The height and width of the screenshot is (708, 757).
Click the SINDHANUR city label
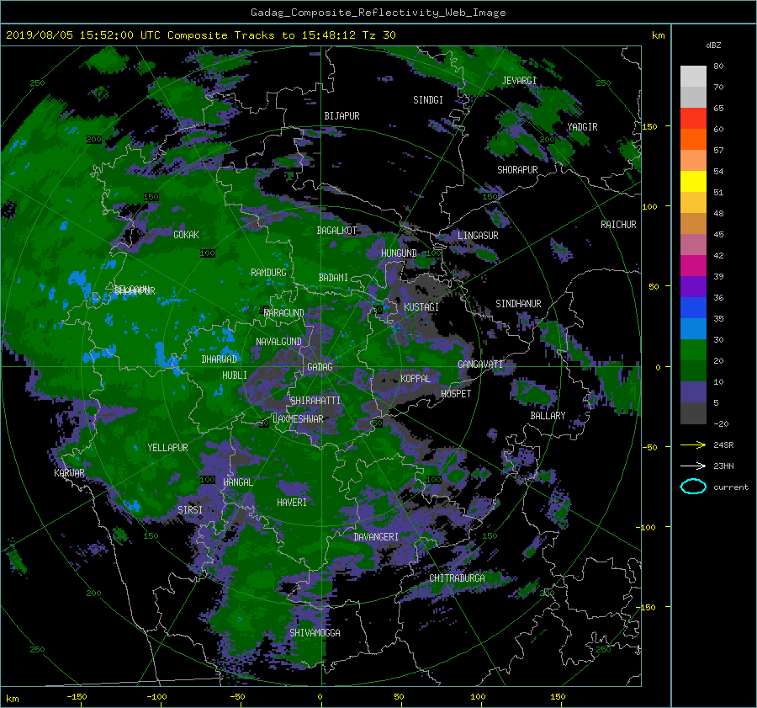[518, 304]
